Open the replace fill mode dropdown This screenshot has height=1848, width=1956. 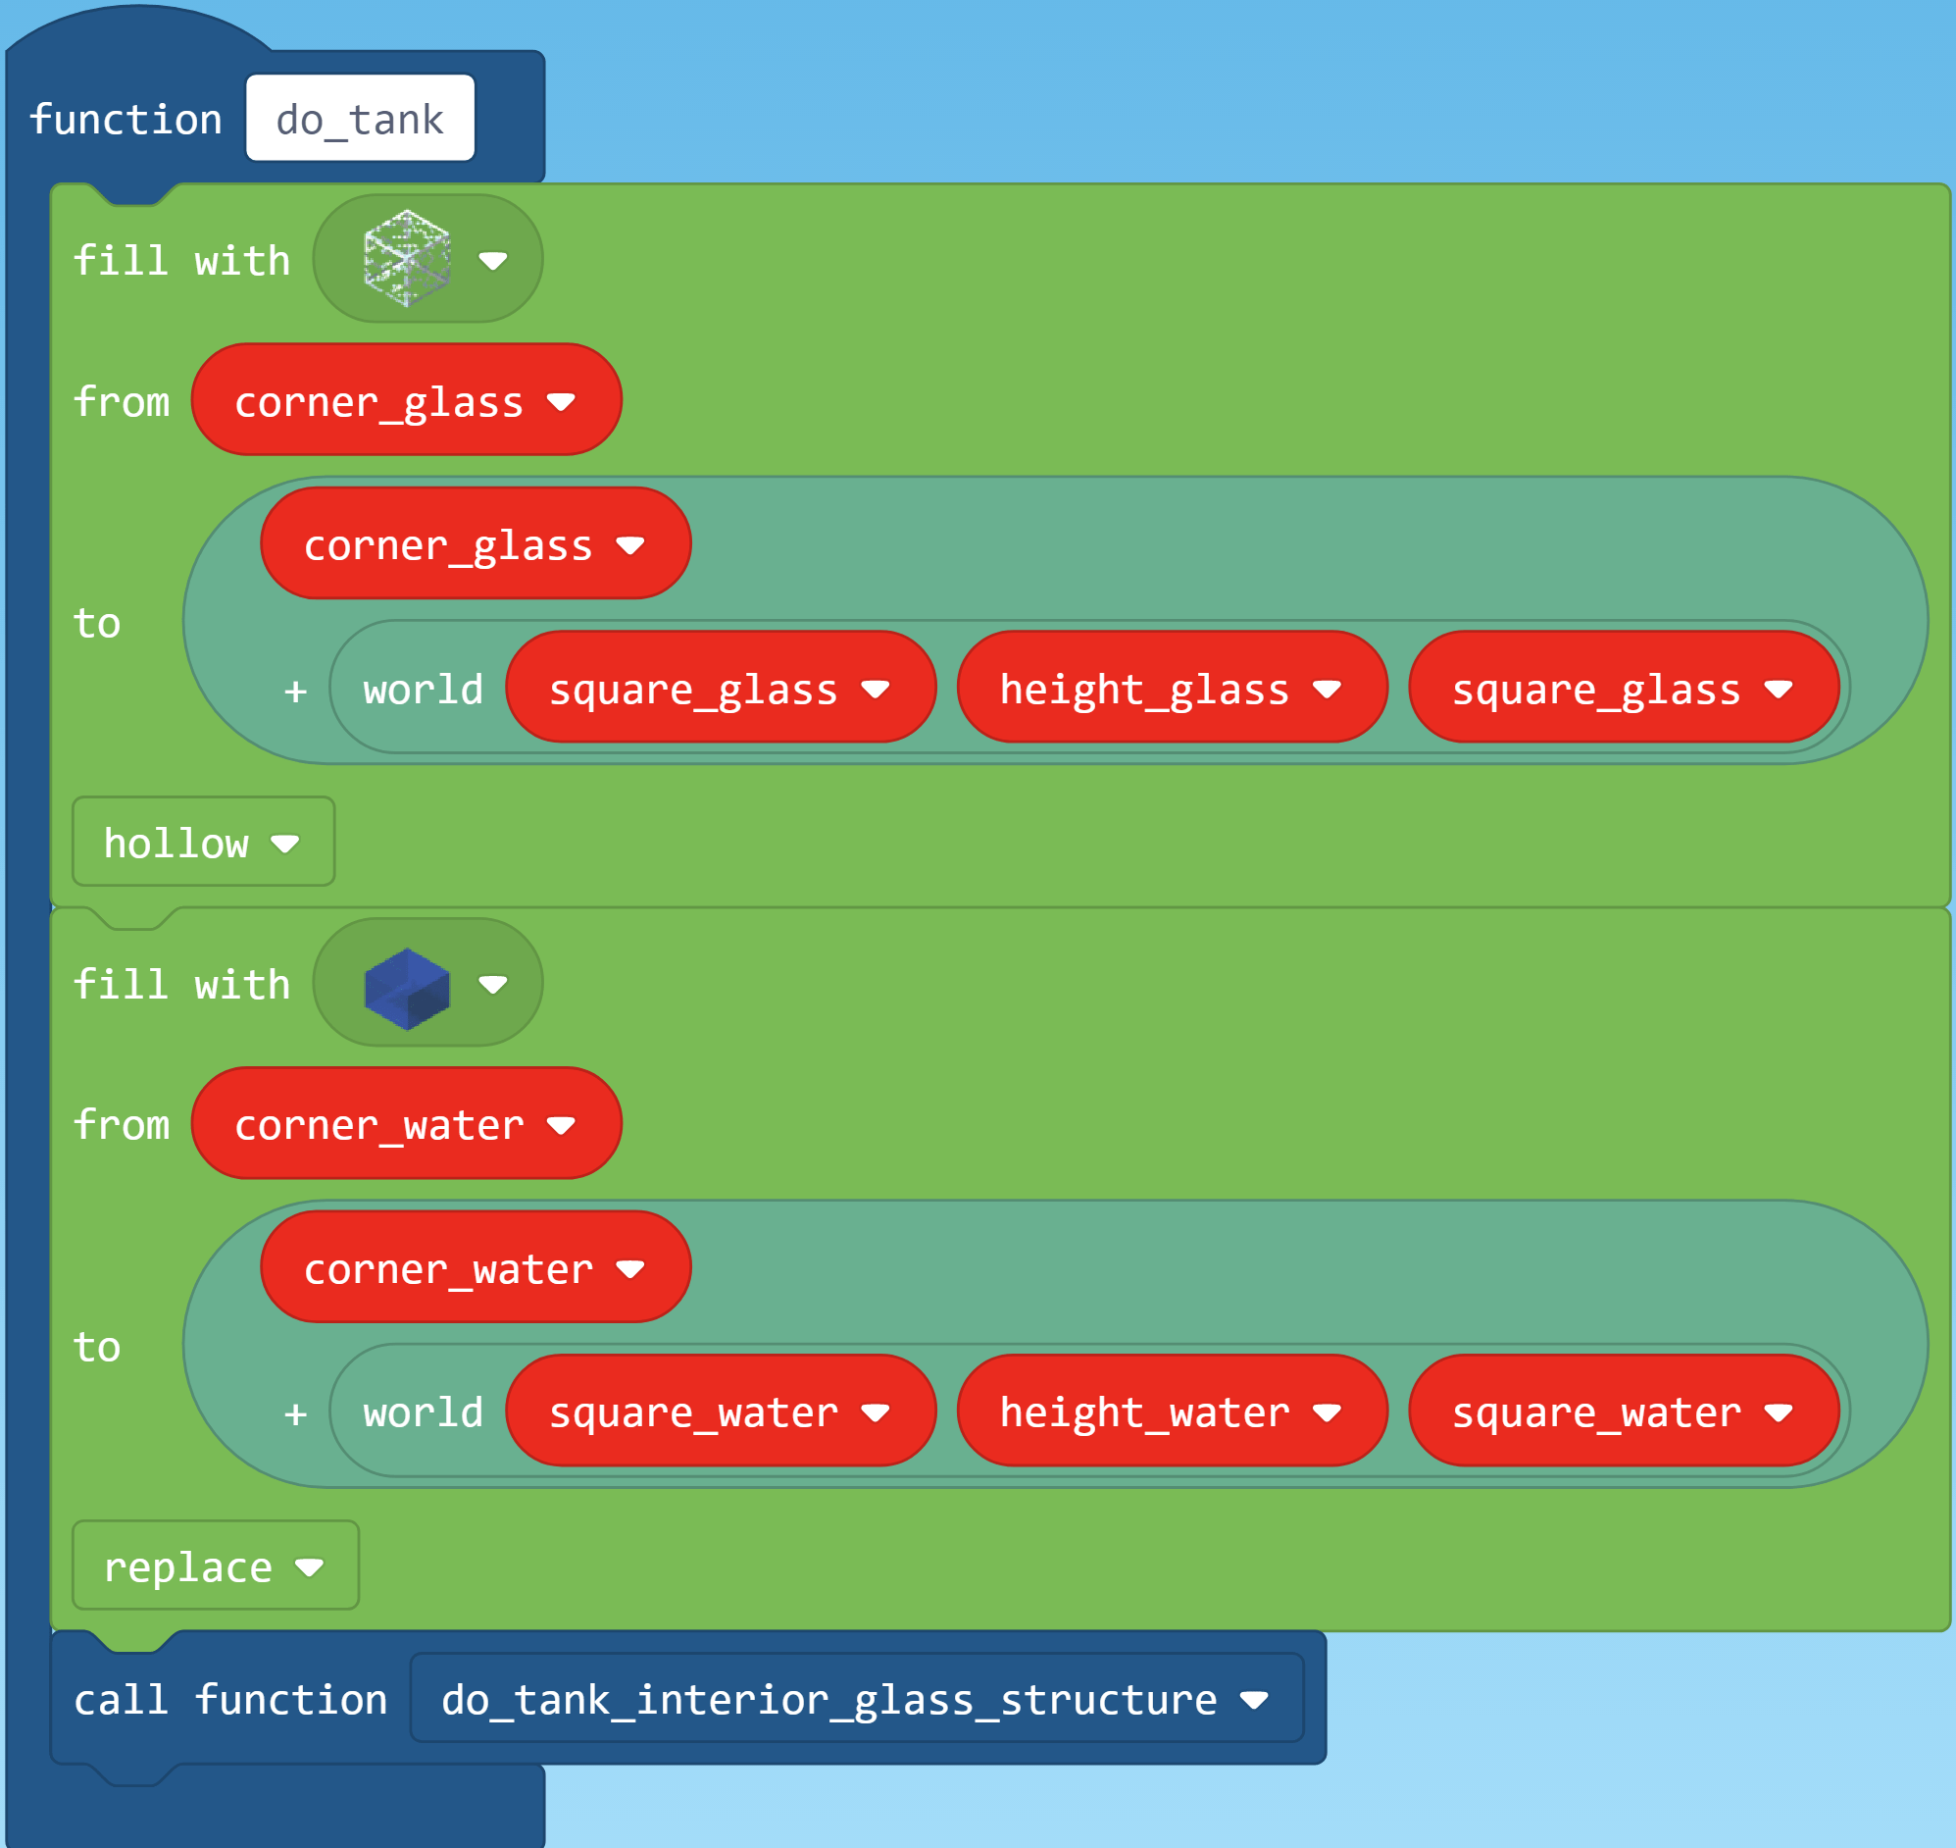tap(215, 1566)
